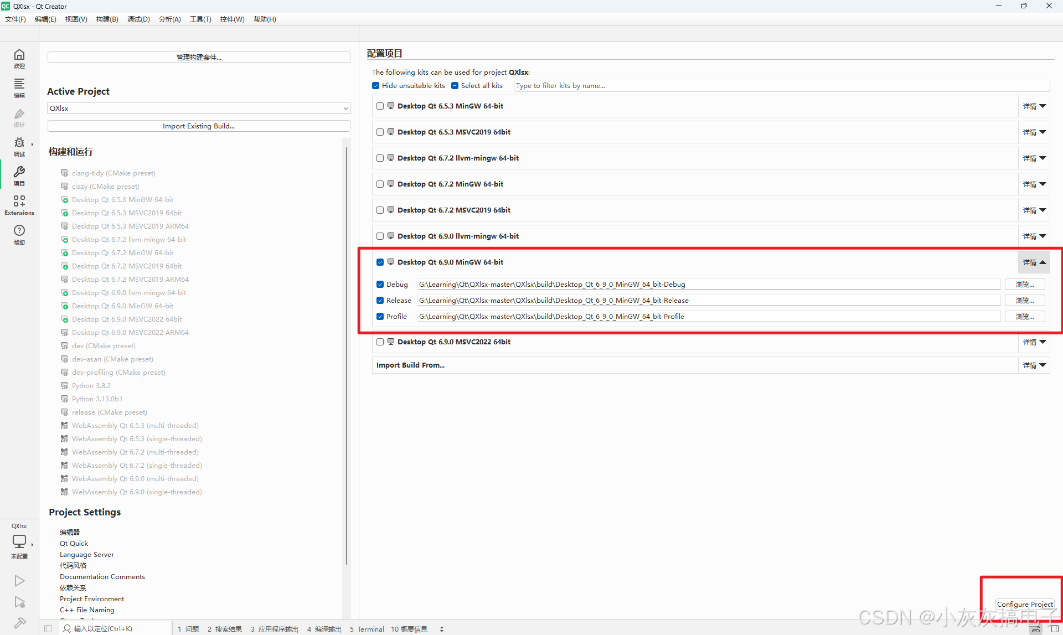Image resolution: width=1063 pixels, height=635 pixels.
Task: Check Desktop Qt 6.9.0 MSVC2022 64bit kit
Action: pos(380,342)
